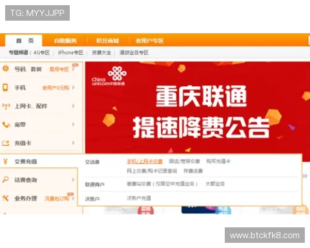Click the tools icon beside 业务办理
This screenshot has width=310, height=248.
(5, 198)
